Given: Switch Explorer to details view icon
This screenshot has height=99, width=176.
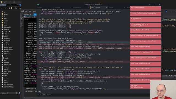Looking at the screenshot, I should click(x=17, y=93).
